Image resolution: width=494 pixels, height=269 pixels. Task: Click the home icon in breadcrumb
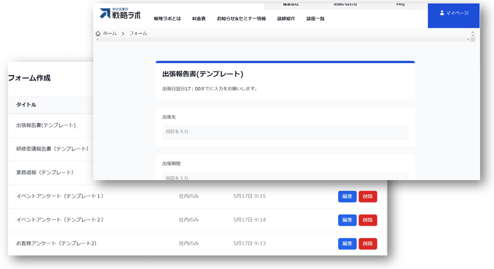tap(98, 33)
